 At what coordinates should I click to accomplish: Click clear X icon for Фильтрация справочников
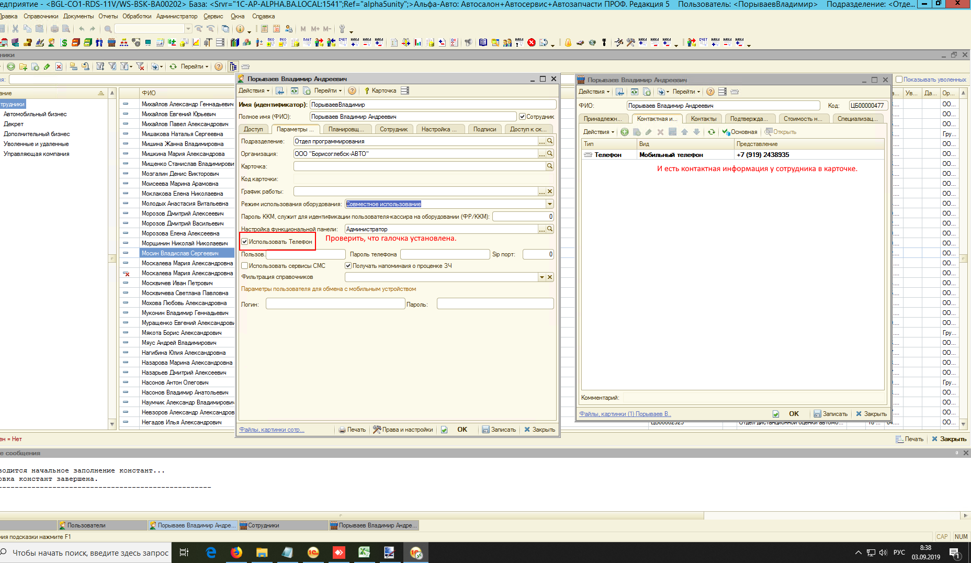pos(550,277)
